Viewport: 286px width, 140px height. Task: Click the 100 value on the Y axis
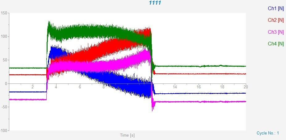pyautogui.click(x=4, y=37)
